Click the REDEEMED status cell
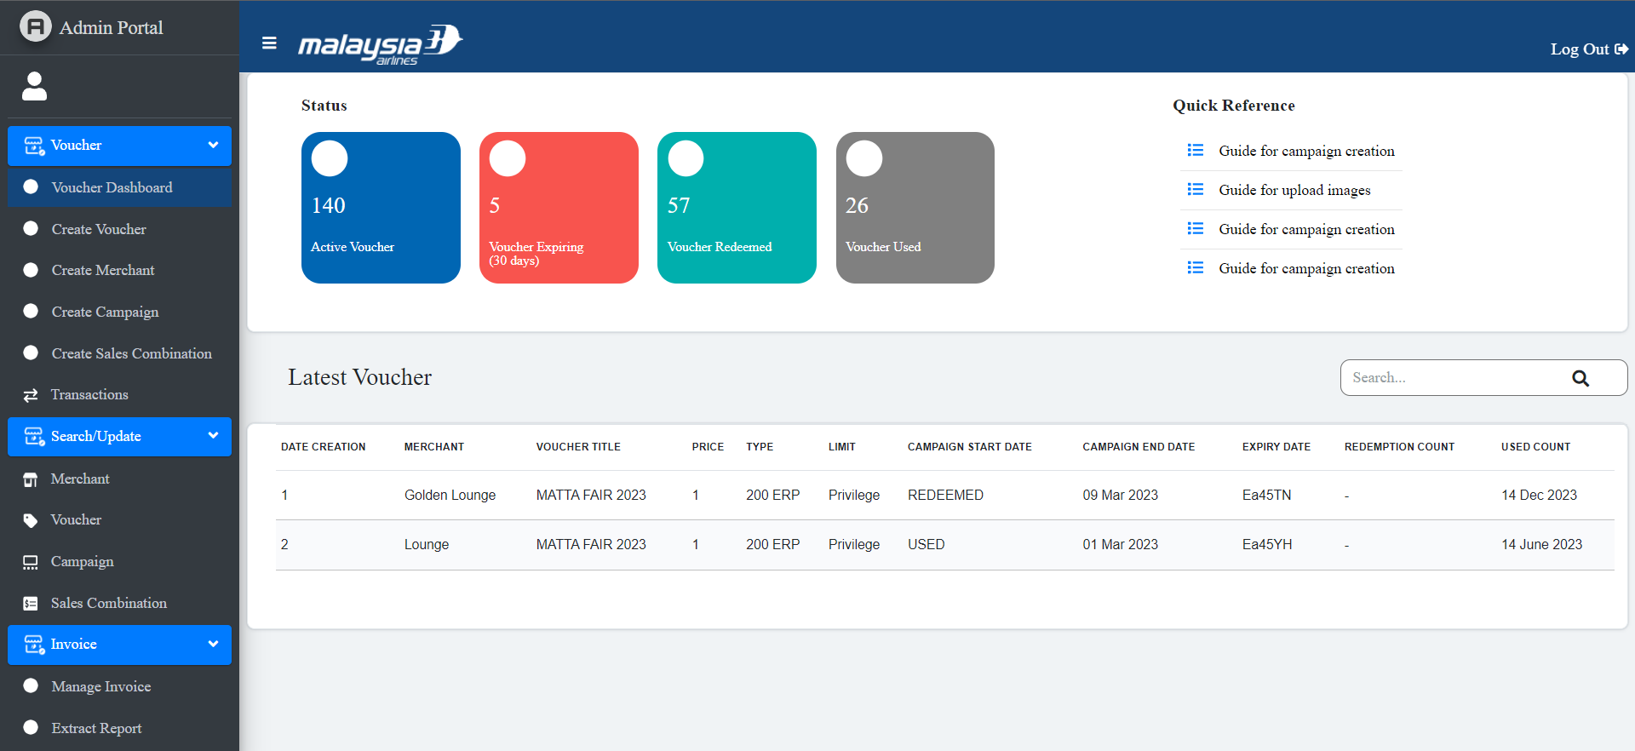This screenshot has height=751, width=1635. (945, 496)
